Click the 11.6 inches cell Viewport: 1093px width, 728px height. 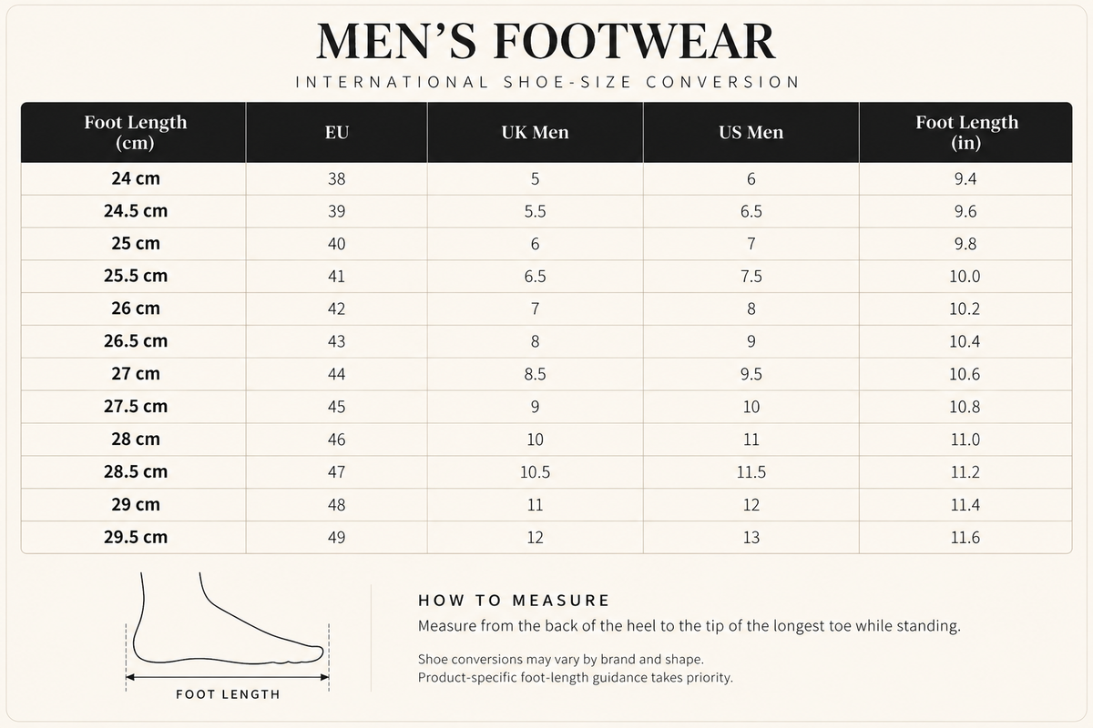tap(965, 537)
